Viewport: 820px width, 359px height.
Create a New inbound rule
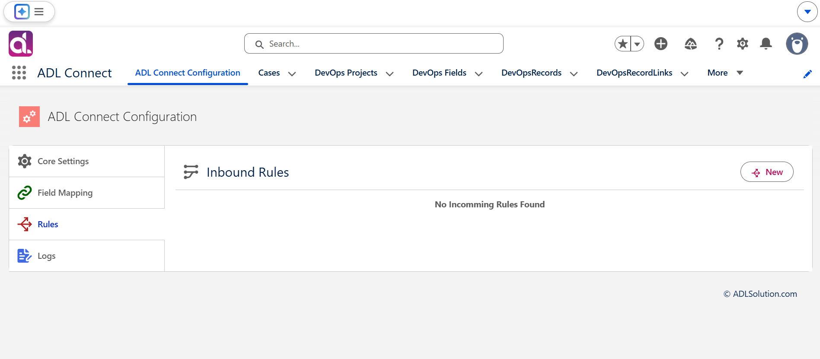(767, 172)
